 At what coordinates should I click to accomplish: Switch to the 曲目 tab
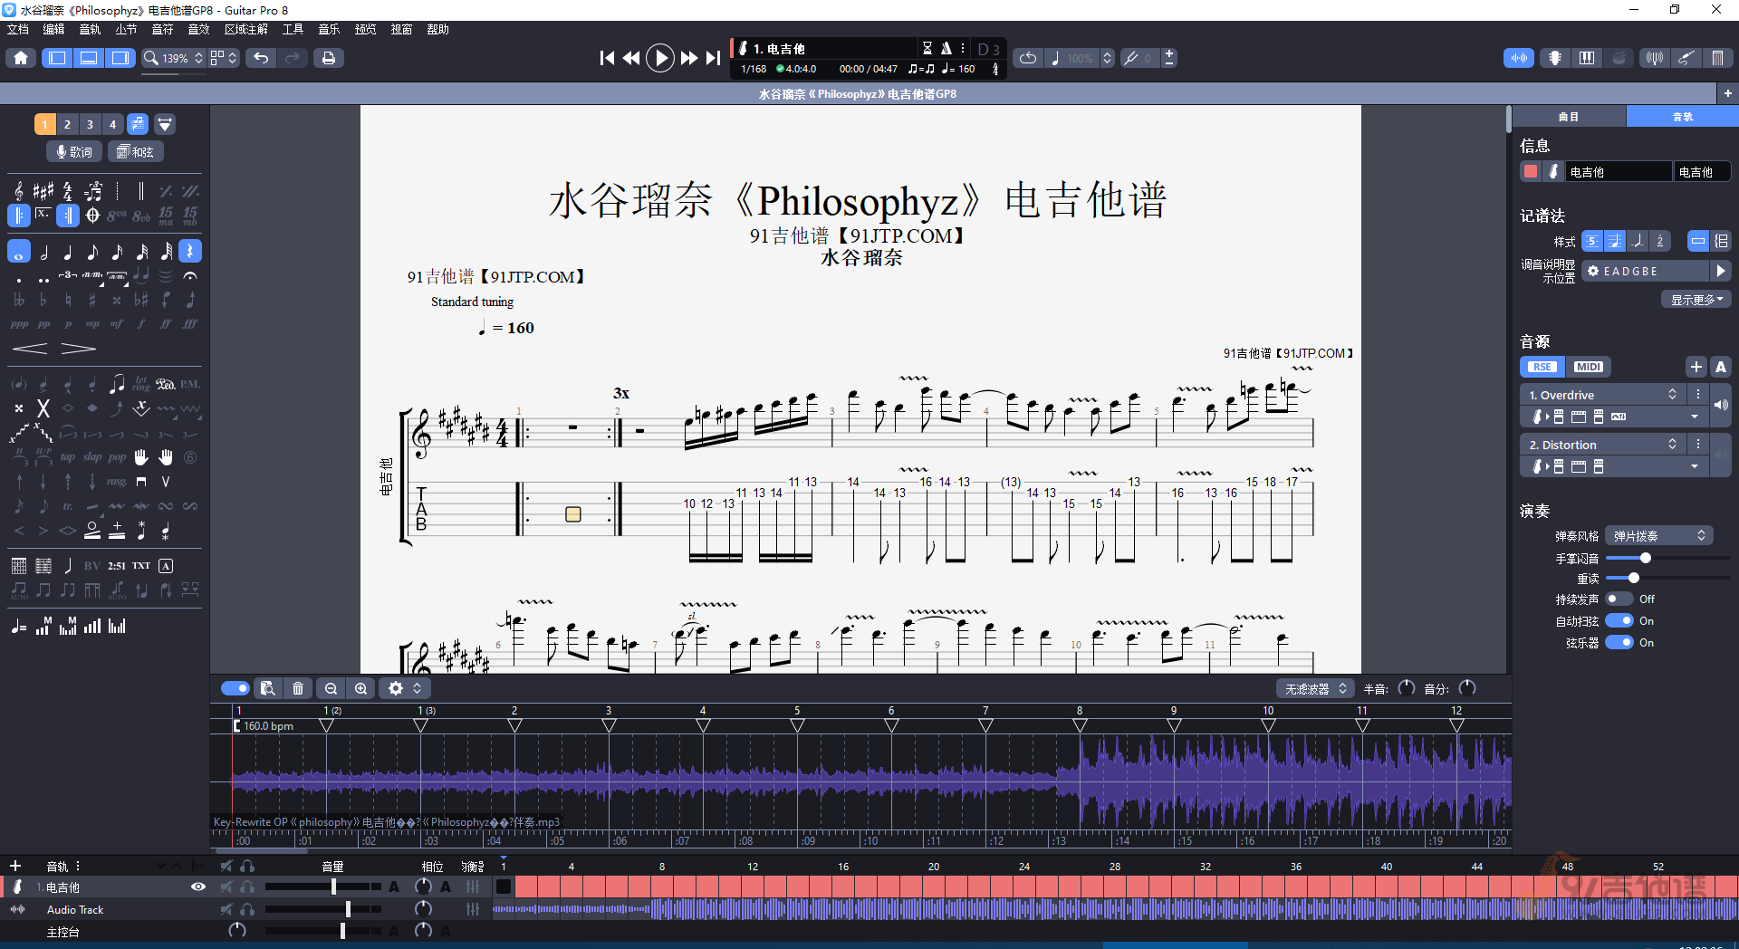click(1569, 117)
